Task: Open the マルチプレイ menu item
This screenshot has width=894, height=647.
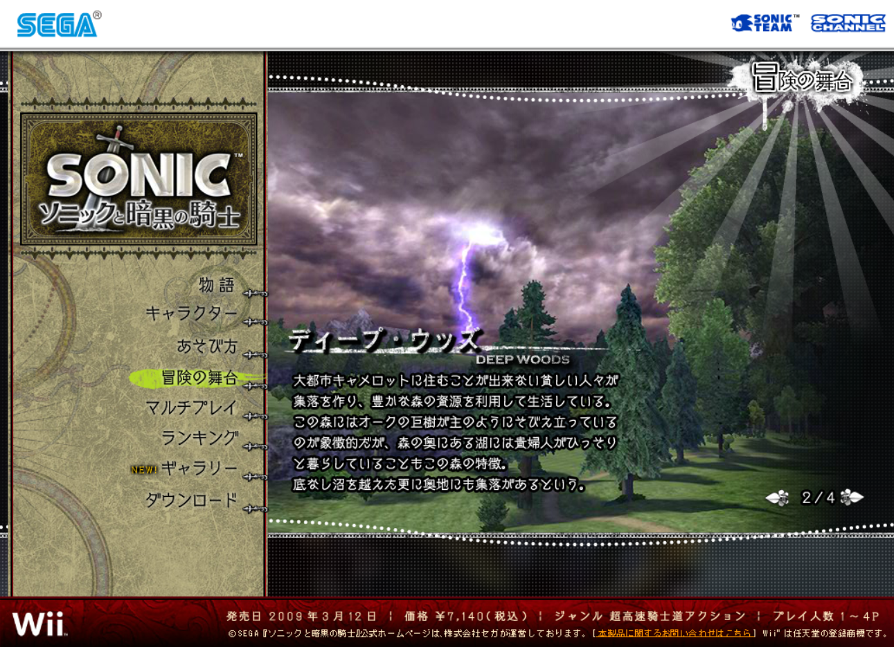Action: [191, 408]
